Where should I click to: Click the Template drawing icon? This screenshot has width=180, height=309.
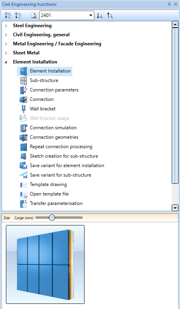(24, 184)
